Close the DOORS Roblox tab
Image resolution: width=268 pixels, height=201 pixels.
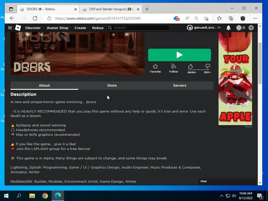pyautogui.click(x=75, y=9)
